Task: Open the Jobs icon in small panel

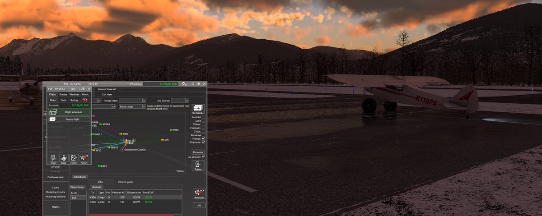Action: click(53, 158)
